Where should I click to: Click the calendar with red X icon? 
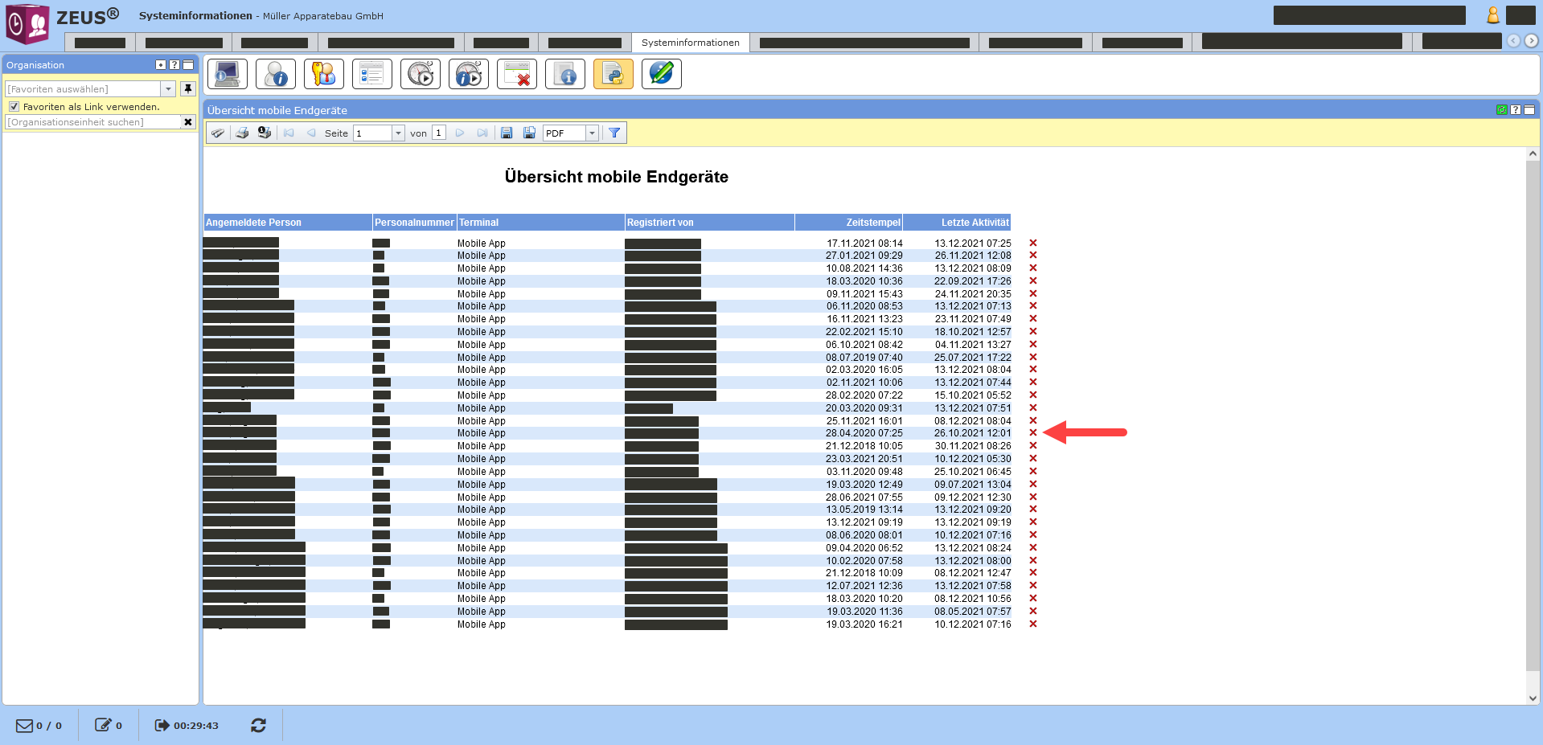(517, 75)
